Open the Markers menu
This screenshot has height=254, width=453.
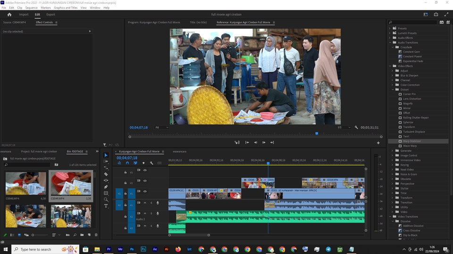pos(46,8)
